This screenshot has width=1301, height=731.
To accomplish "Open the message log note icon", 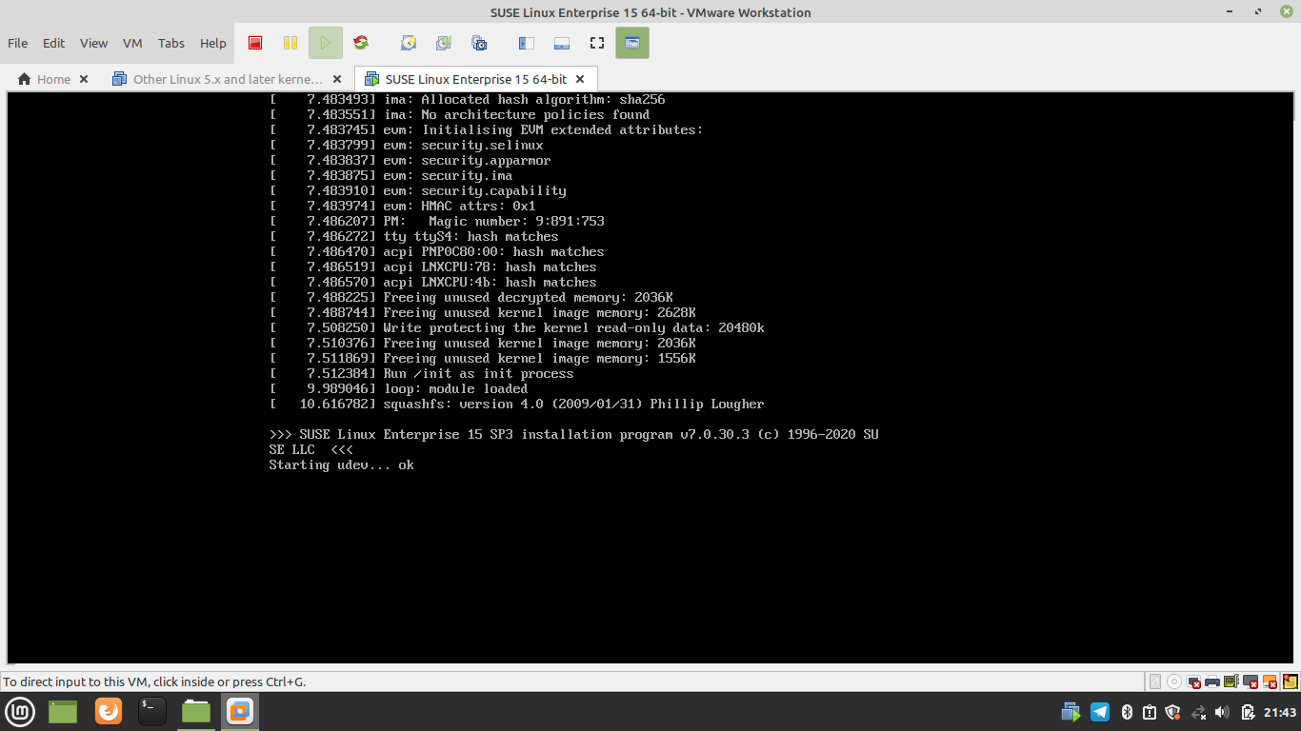I will coord(1291,682).
